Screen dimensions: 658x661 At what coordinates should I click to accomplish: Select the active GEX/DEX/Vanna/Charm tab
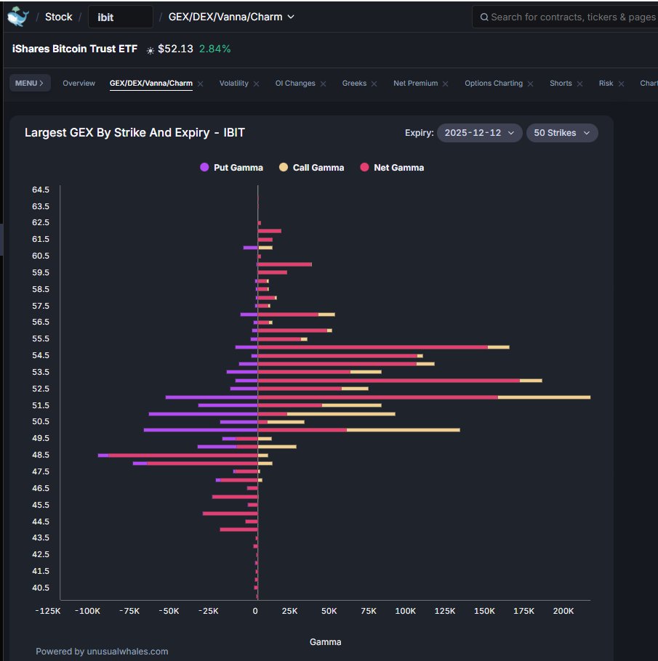(x=151, y=83)
